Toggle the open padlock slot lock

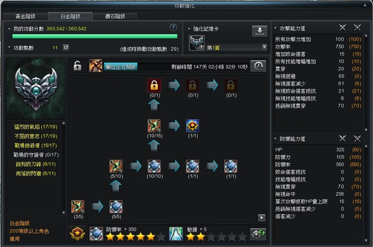[78, 66]
